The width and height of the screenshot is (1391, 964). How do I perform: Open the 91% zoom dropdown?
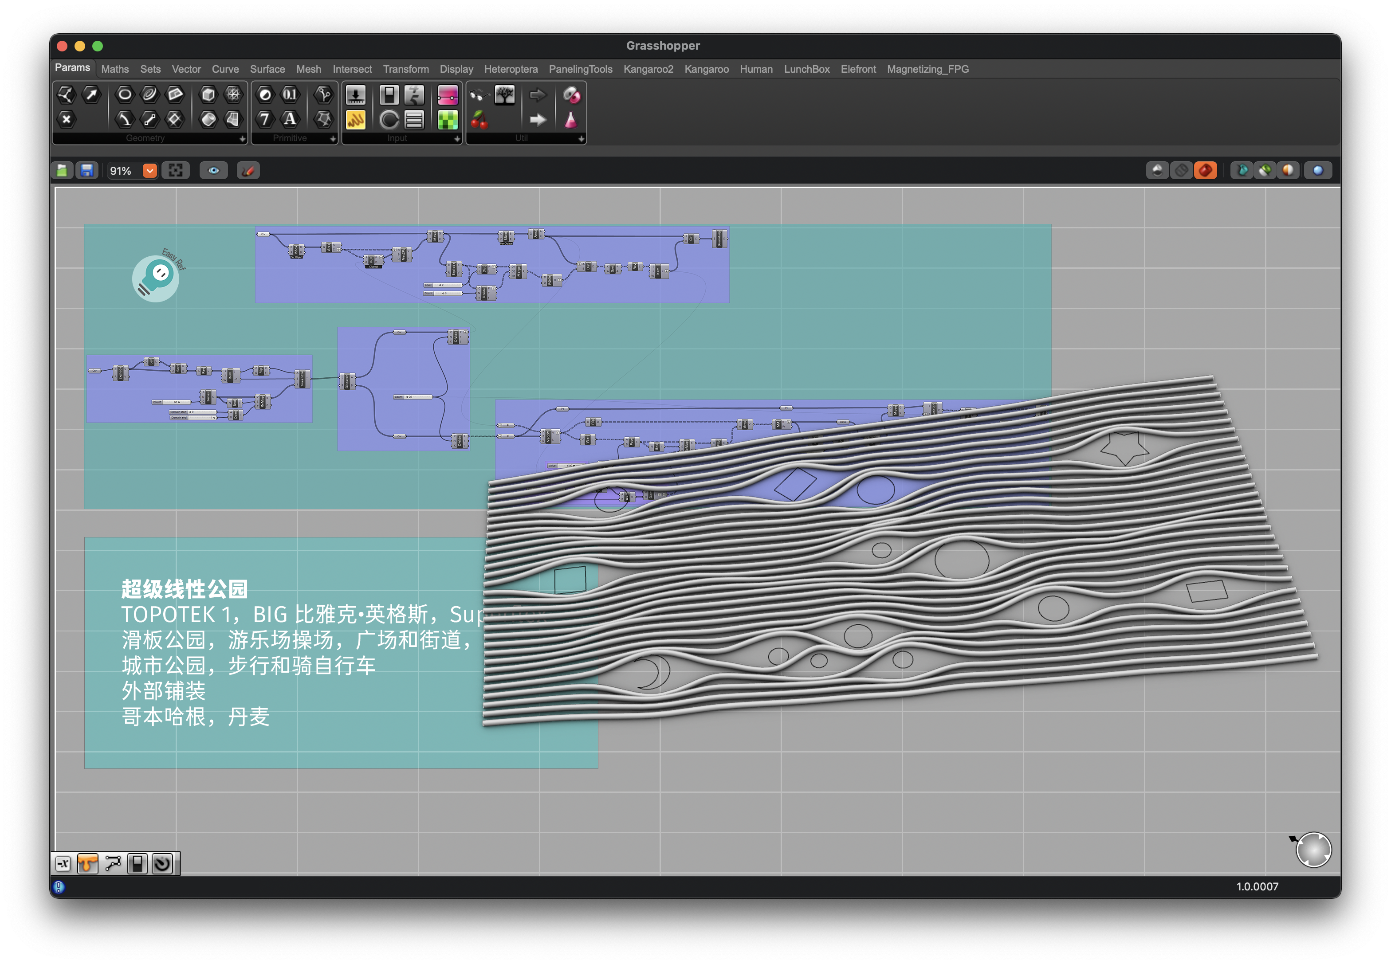click(x=149, y=171)
